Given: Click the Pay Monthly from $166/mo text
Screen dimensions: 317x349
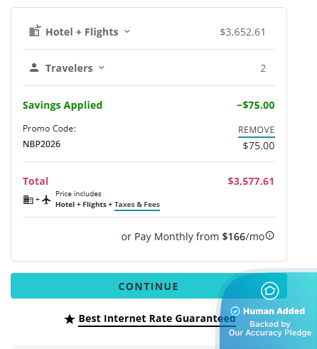Looking at the screenshot, I should click(x=193, y=237).
